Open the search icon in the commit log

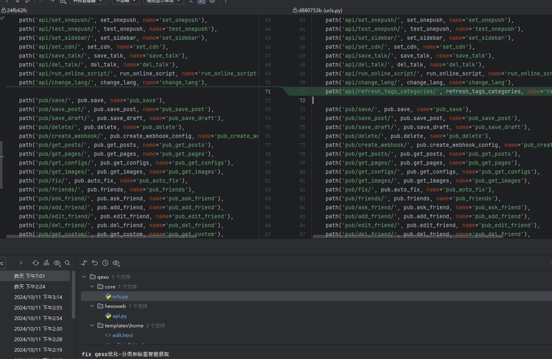click(67, 263)
